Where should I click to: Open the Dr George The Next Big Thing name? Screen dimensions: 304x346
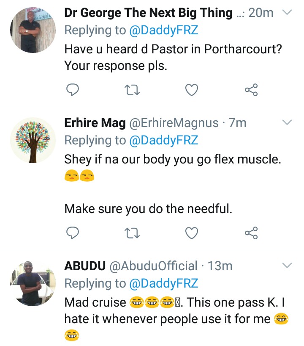click(x=148, y=13)
